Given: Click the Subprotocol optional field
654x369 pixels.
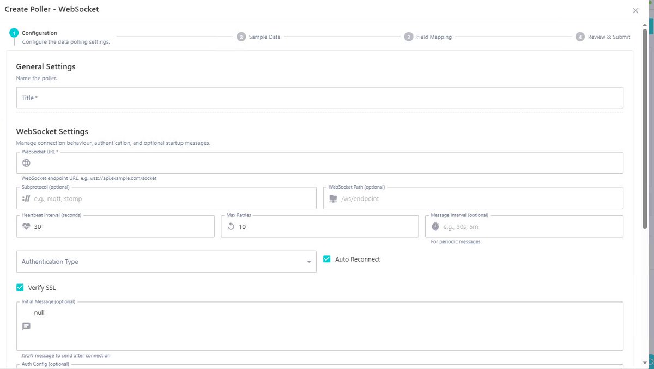Looking at the screenshot, I should point(166,198).
